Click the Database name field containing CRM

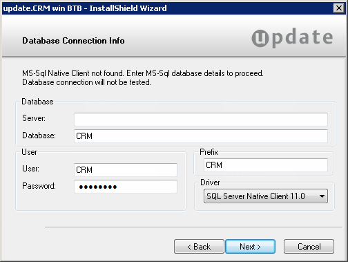coord(201,136)
